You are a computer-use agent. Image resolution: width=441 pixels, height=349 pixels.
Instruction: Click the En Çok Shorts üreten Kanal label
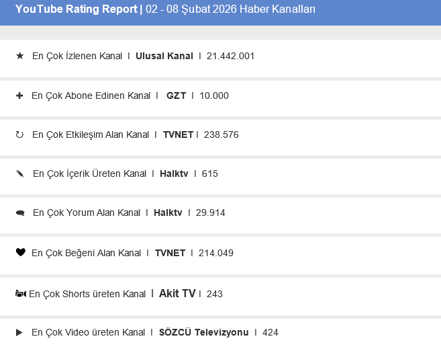(87, 294)
